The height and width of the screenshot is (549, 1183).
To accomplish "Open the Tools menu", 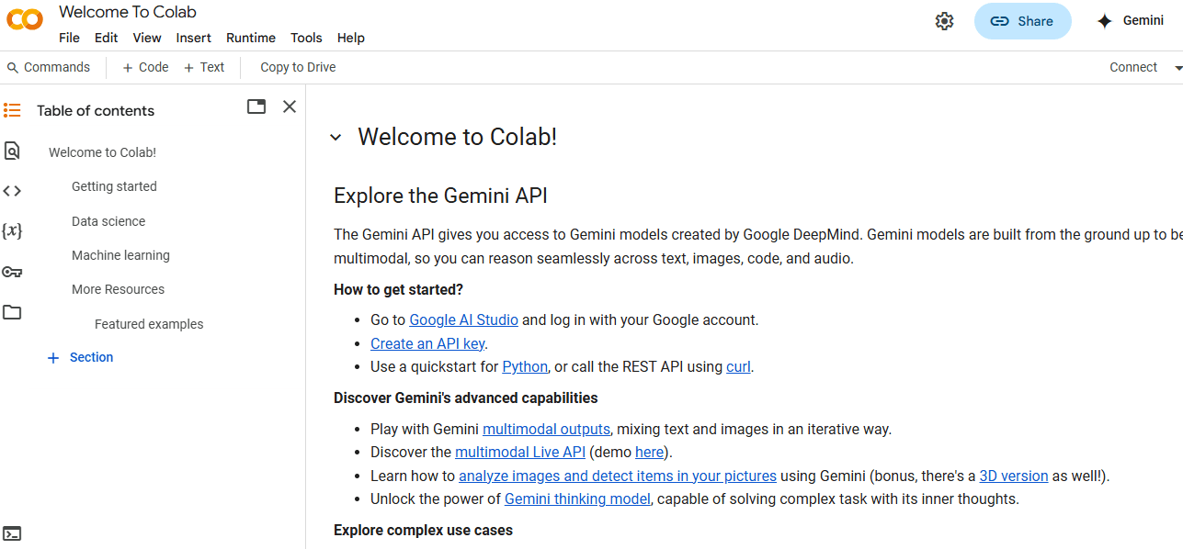I will pyautogui.click(x=306, y=38).
